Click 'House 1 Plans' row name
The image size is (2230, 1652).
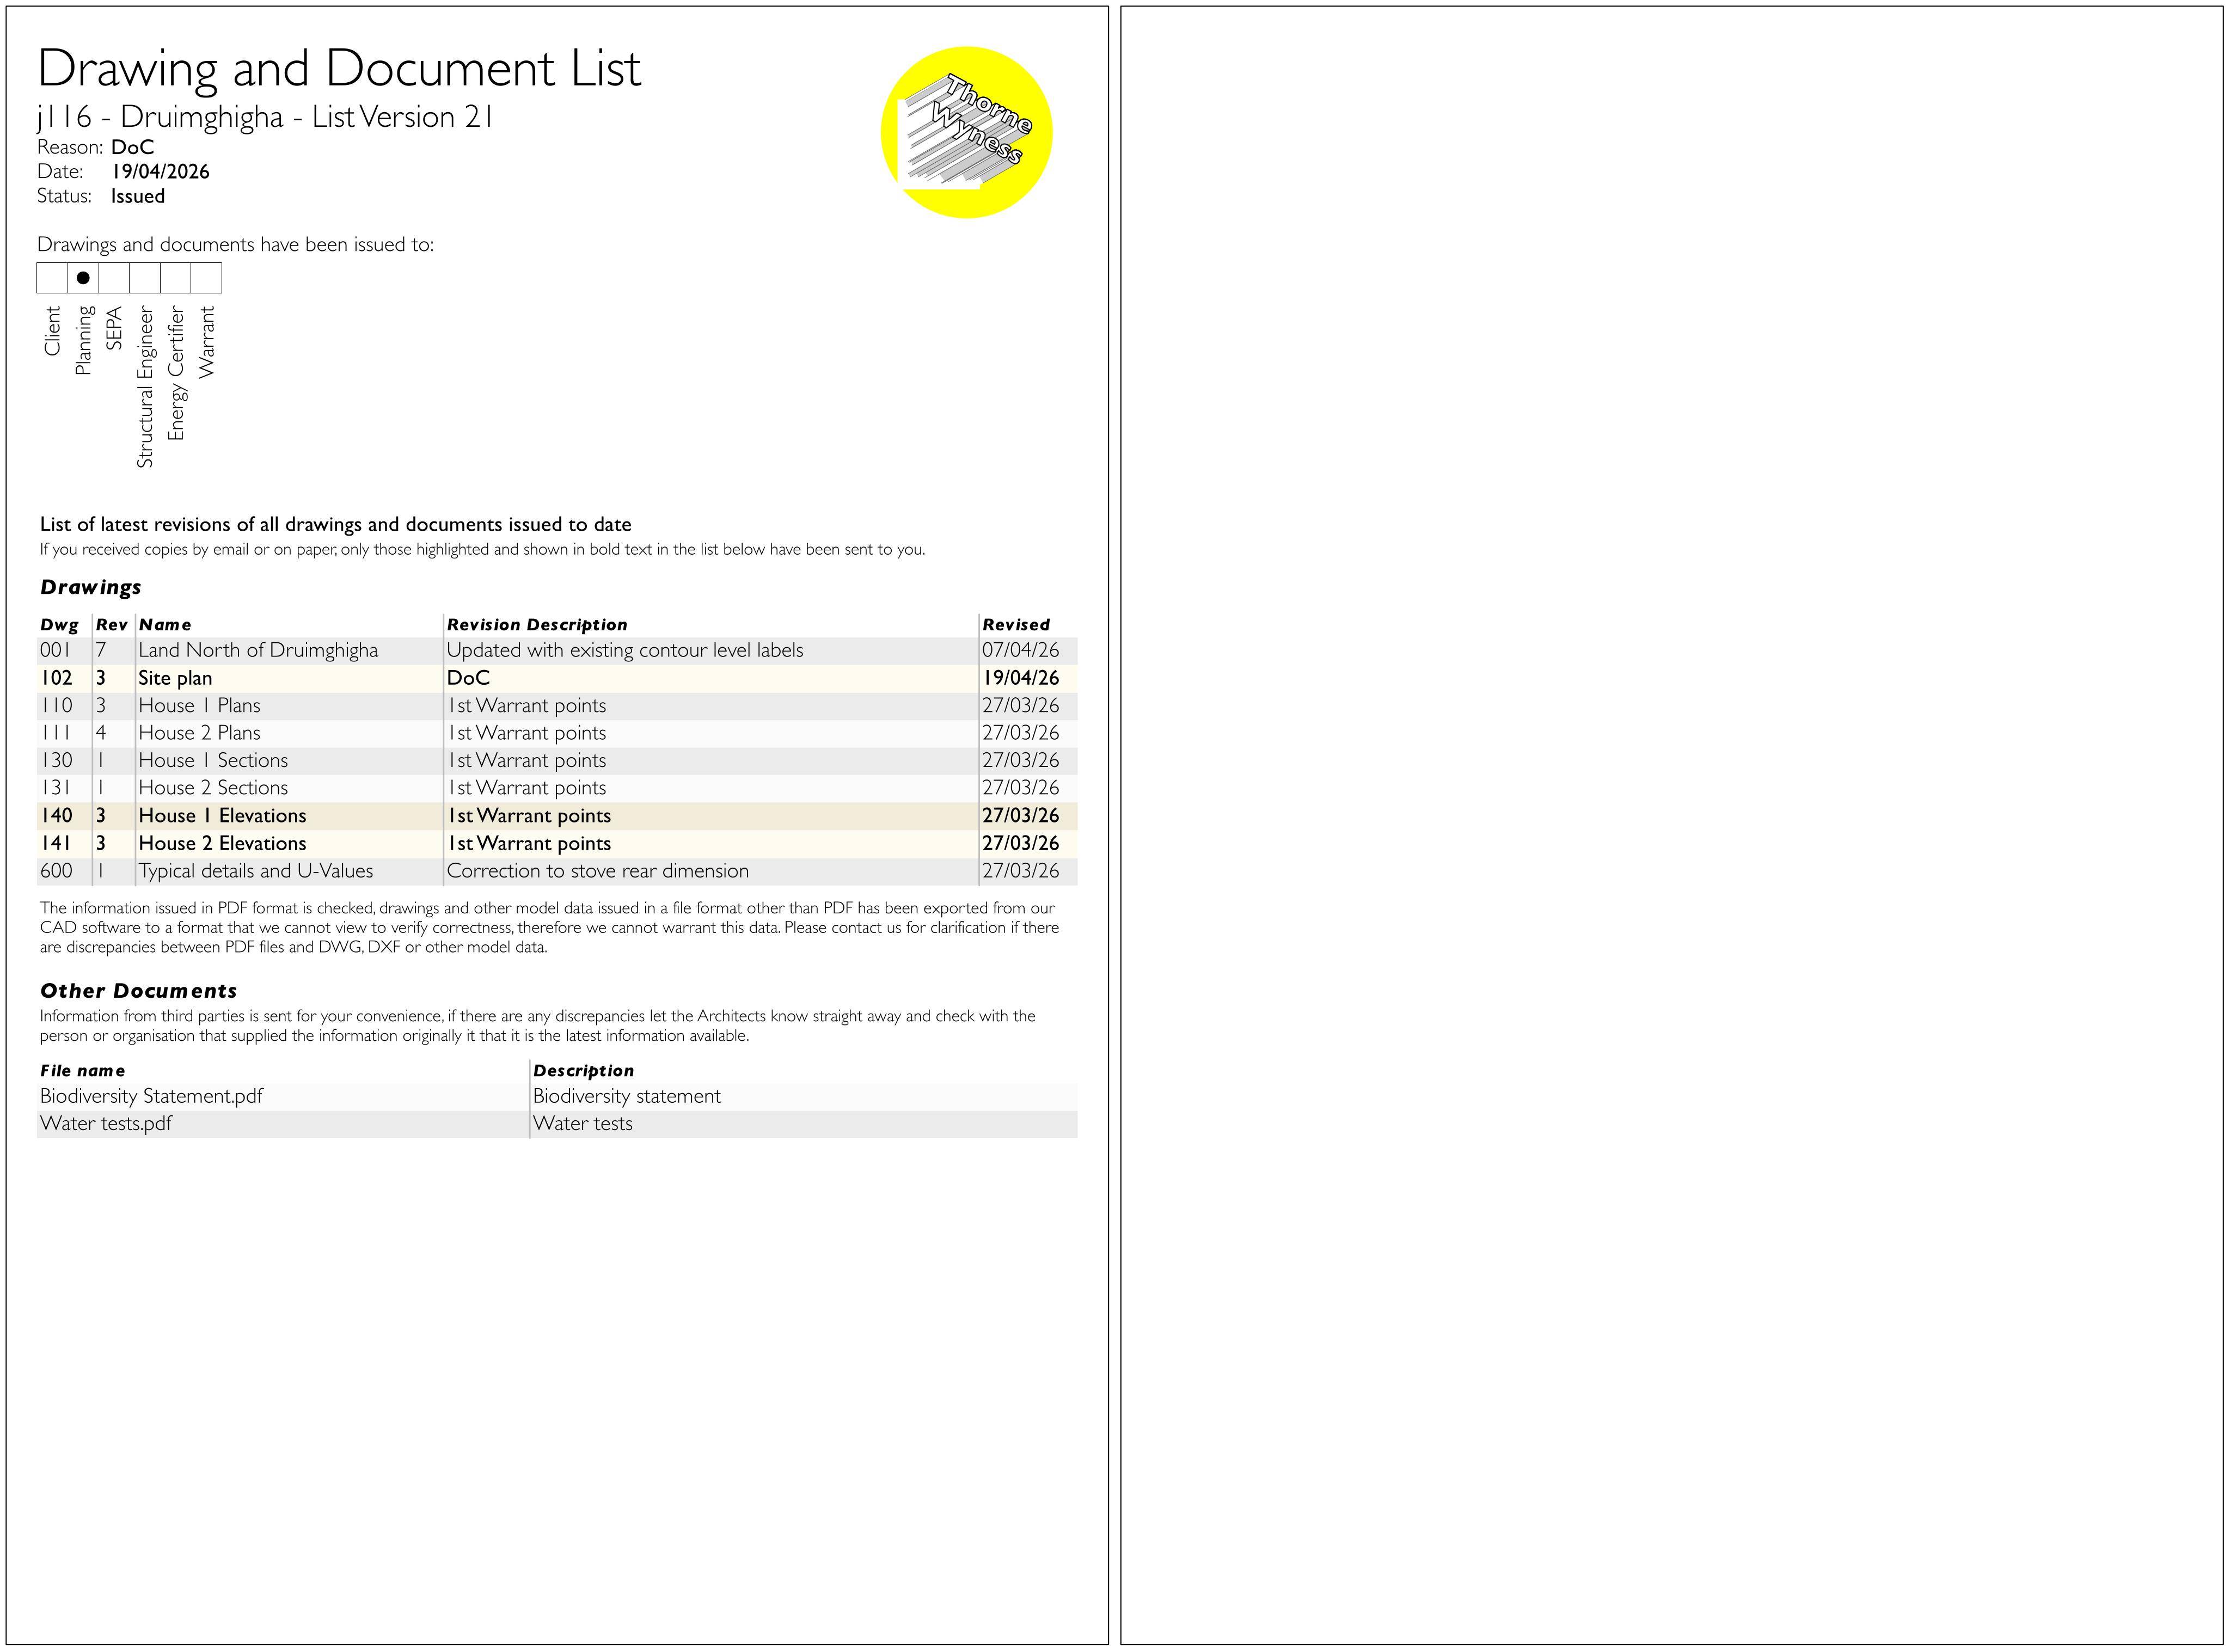tap(199, 705)
